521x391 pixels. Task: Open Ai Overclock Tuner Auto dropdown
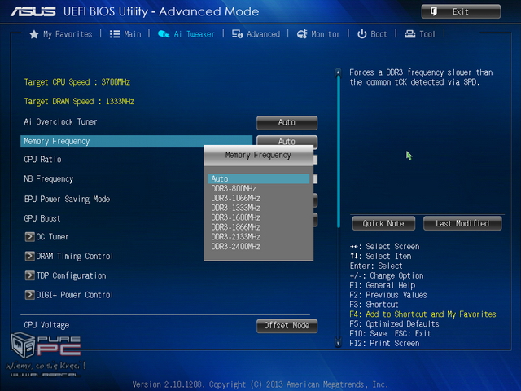click(x=287, y=123)
